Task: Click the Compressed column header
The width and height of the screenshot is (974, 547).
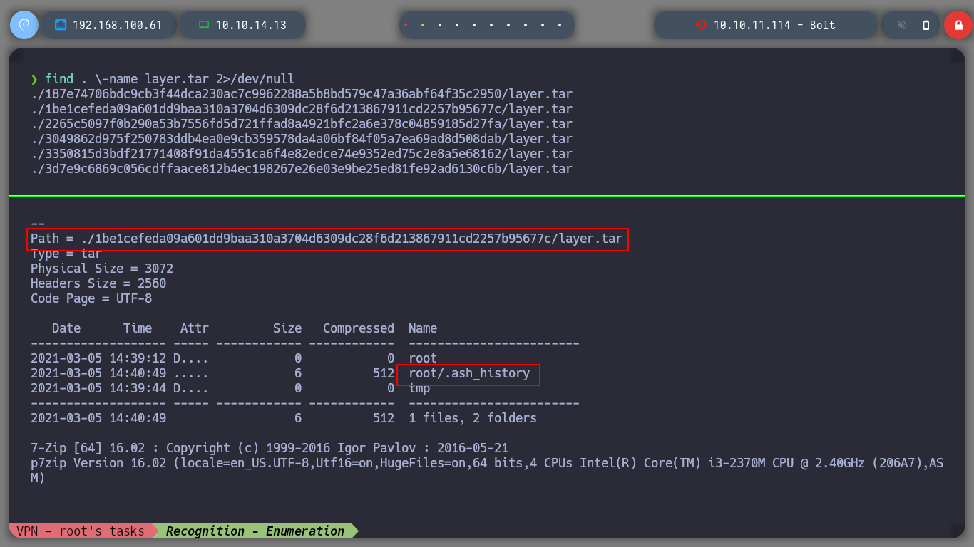Action: click(x=359, y=328)
